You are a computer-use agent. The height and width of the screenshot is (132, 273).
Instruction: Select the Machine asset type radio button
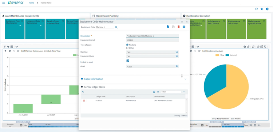coord(127,45)
